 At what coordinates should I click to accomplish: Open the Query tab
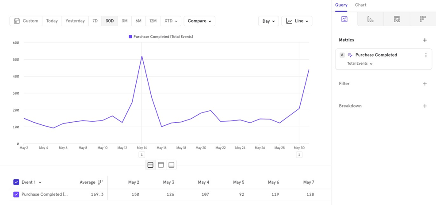341,5
